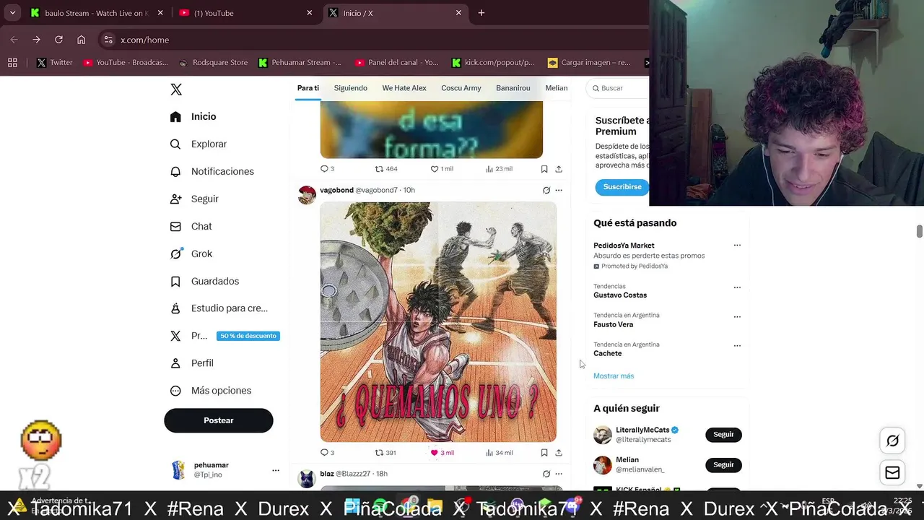Reply to vagobond post
The image size is (924, 520).
coord(327,453)
